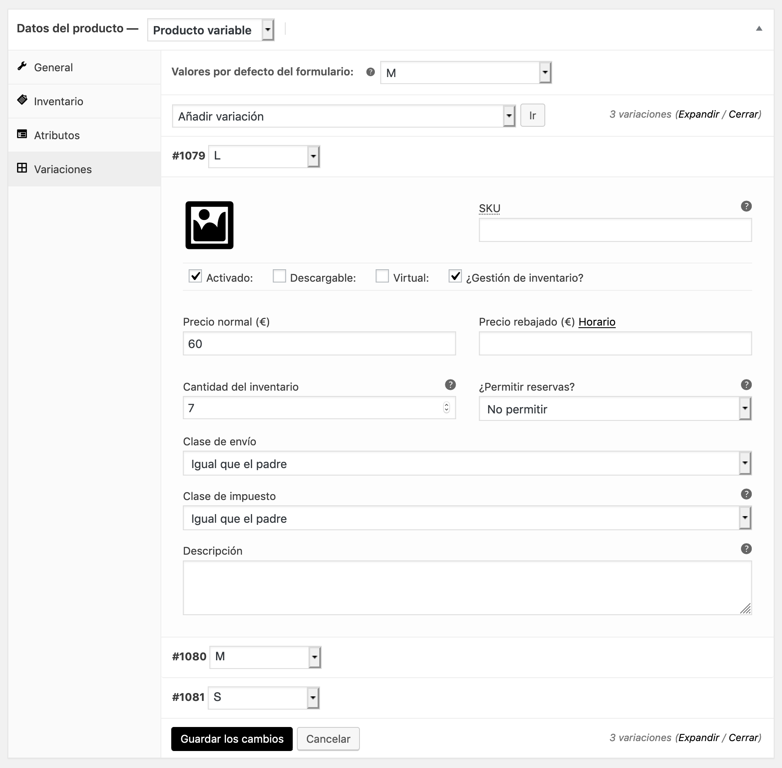The image size is (782, 768).
Task: Open the Permitir reservas dropdown
Action: coord(615,409)
